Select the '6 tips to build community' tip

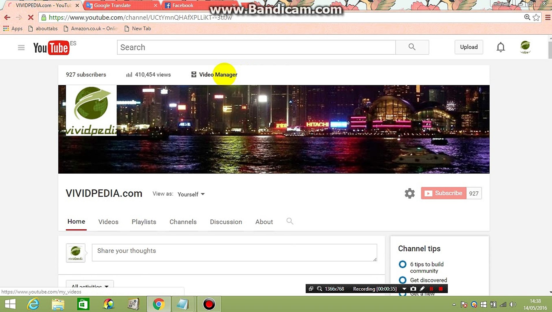427,268
